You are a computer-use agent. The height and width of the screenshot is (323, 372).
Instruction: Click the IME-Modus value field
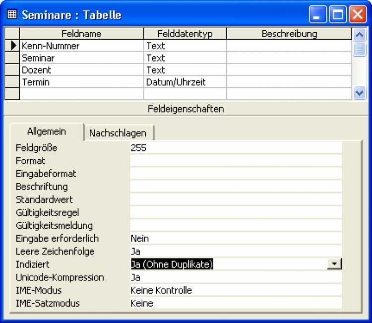236,290
